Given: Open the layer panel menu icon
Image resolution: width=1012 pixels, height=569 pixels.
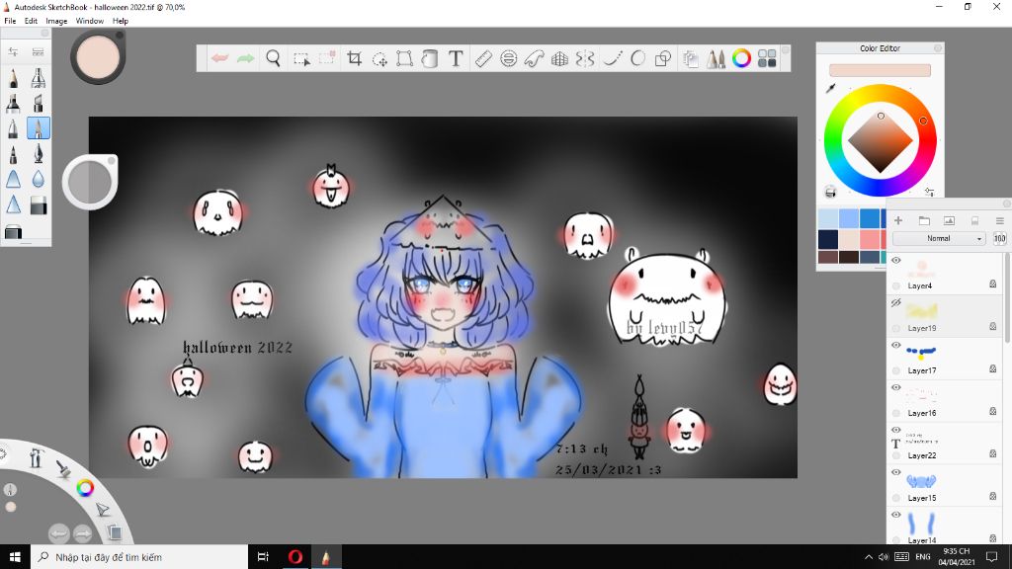Looking at the screenshot, I should (1000, 220).
